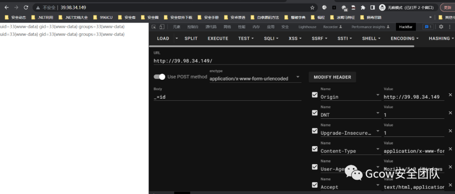Screen dimensions: 455x194
Task: Open the enctype dropdown
Action: pyautogui.click(x=255, y=78)
